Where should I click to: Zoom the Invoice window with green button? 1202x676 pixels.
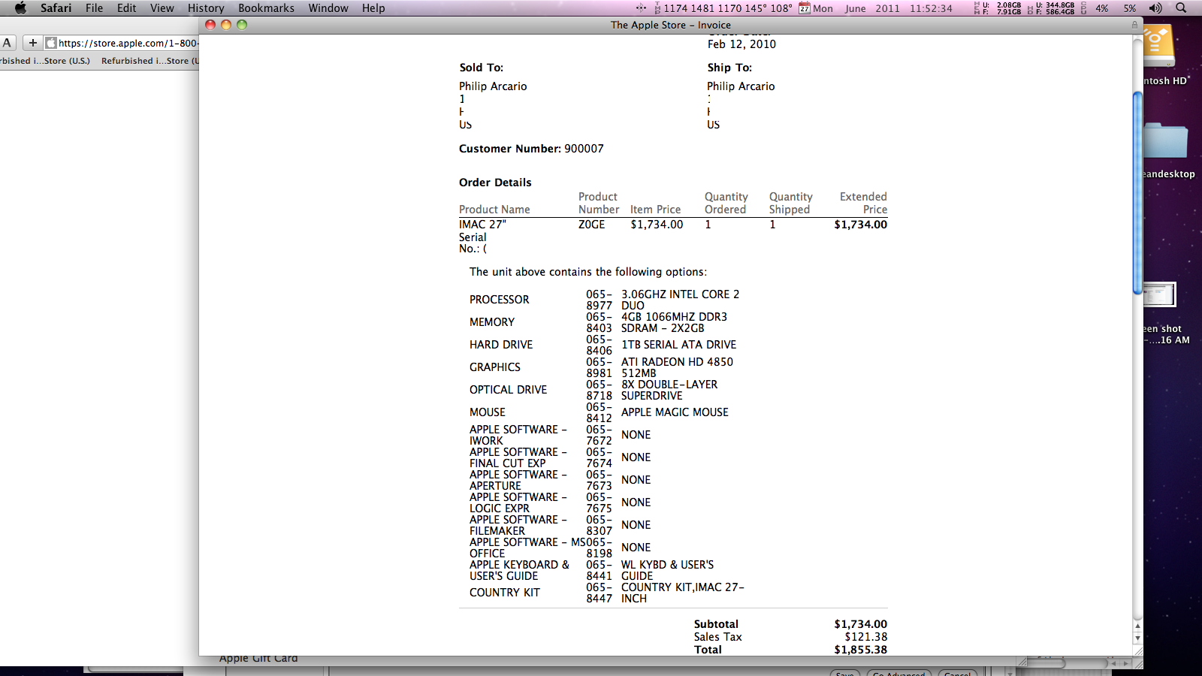(x=242, y=25)
